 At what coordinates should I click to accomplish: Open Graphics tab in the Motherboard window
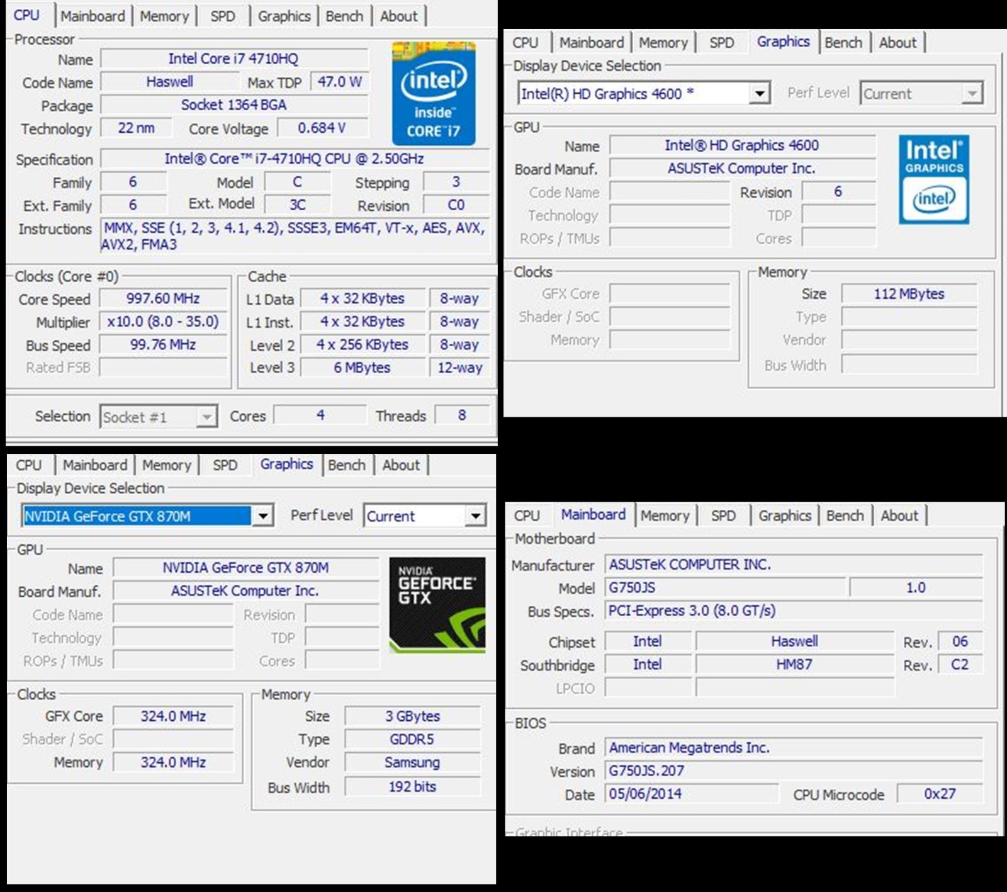pos(785,516)
